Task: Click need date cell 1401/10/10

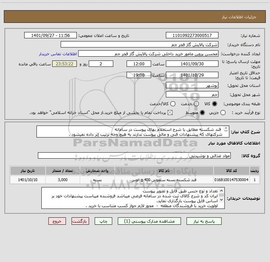Action: click(x=28, y=180)
